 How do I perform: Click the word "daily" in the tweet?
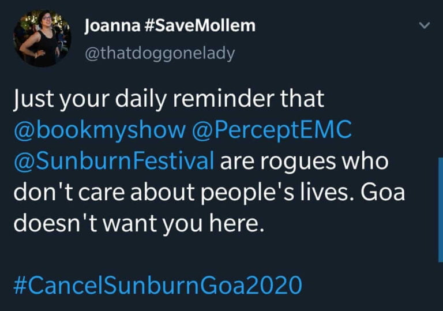[x=138, y=99]
